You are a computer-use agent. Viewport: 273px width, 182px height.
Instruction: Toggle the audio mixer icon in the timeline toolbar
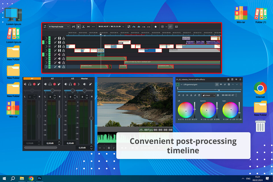click(170, 27)
